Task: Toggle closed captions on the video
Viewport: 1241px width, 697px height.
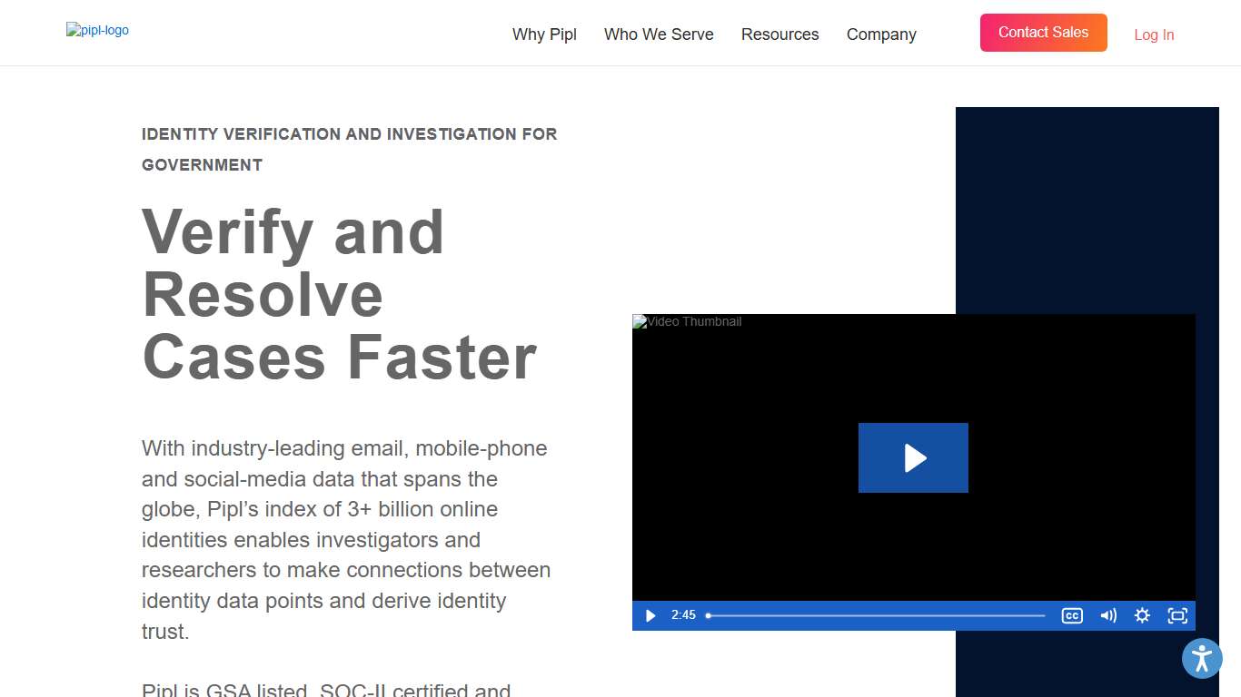Action: (x=1072, y=616)
